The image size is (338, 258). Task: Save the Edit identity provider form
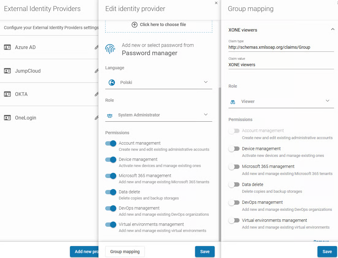click(x=205, y=252)
